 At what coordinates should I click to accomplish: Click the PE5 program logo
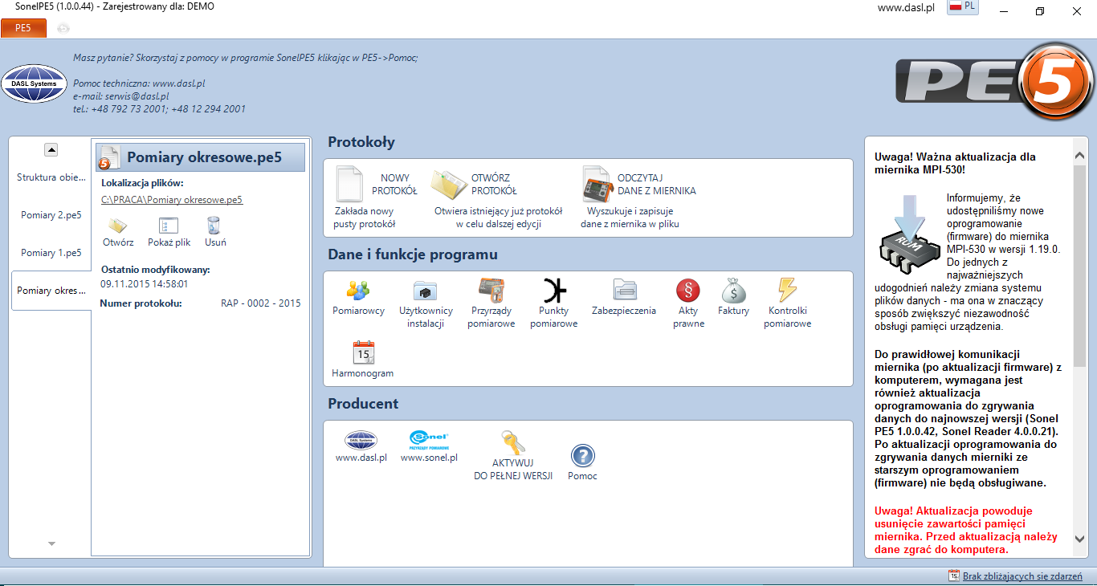(x=994, y=83)
